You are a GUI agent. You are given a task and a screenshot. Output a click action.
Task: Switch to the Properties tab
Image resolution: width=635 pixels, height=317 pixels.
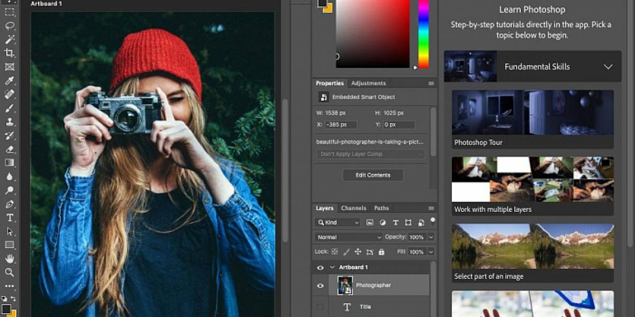point(330,83)
